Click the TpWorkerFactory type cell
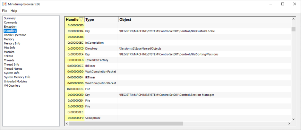Screen dimensions: 301x130 tap(101, 60)
